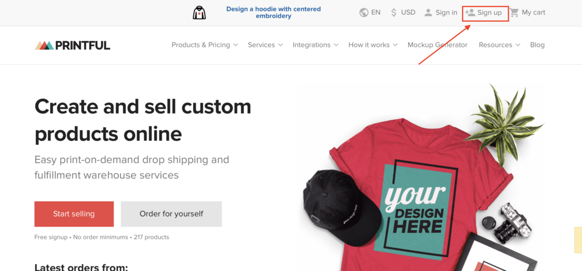Click the dollar currency icon

click(393, 12)
